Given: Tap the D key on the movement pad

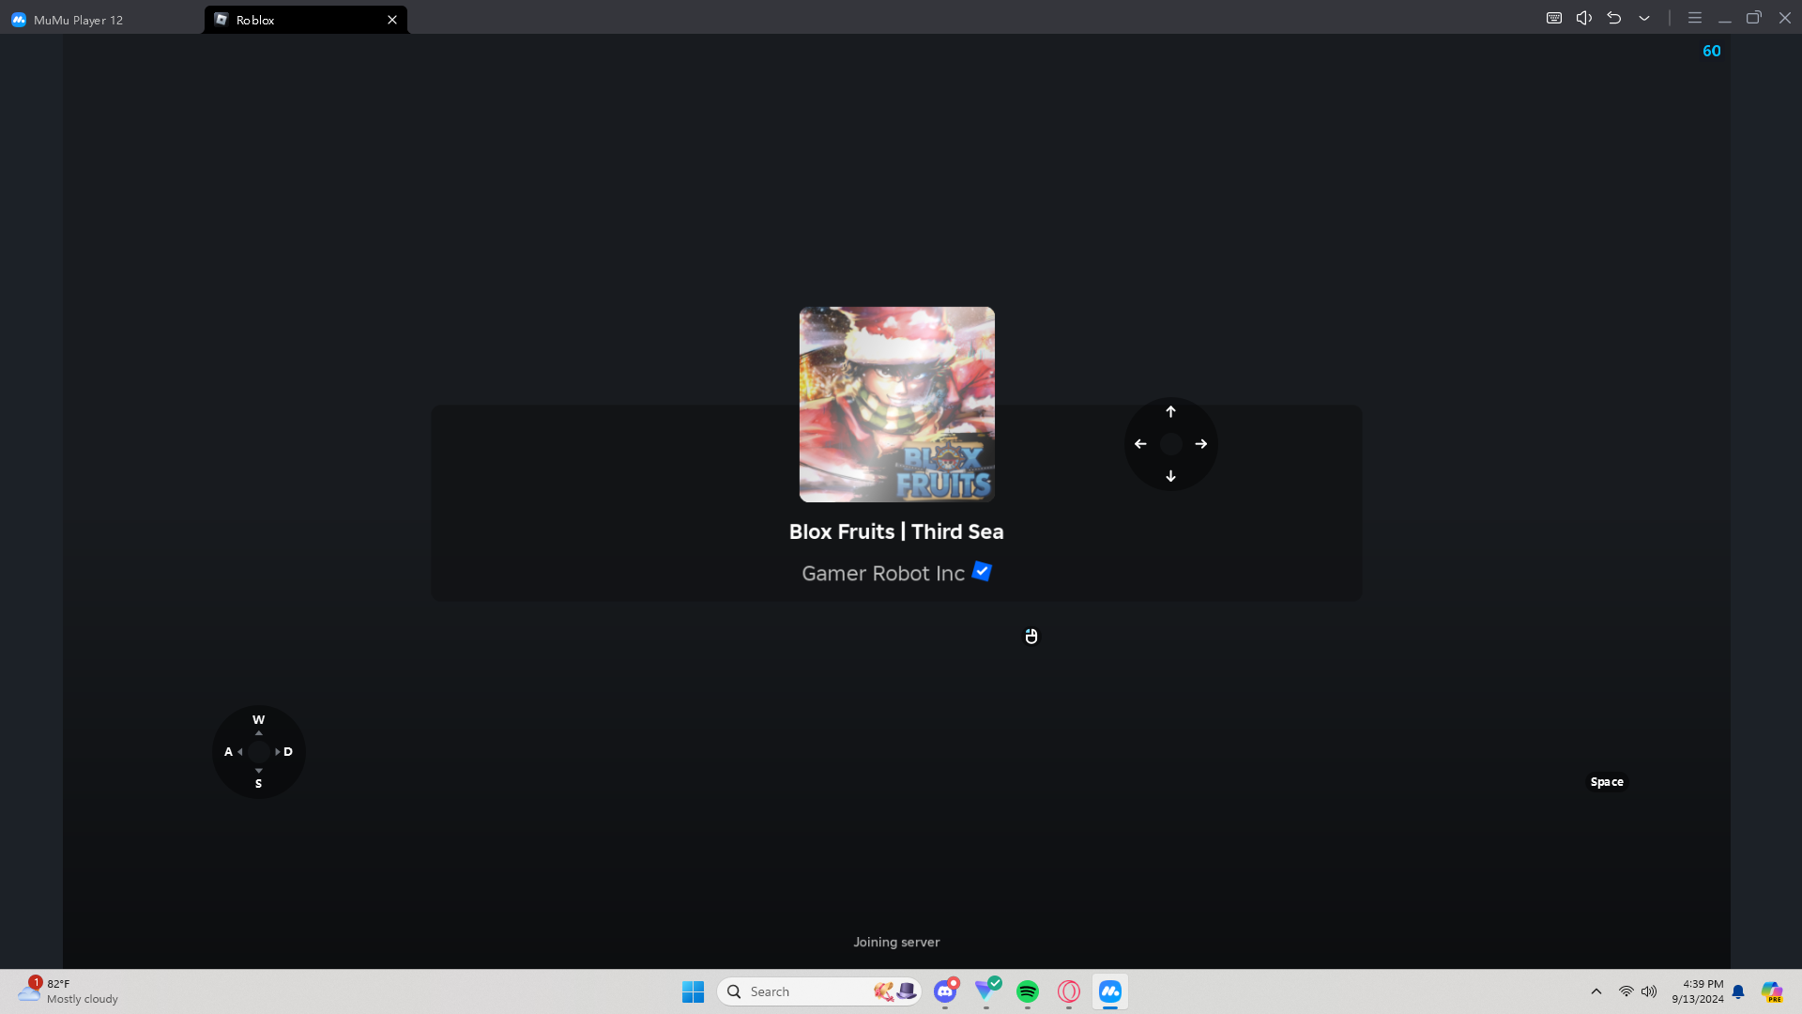Looking at the screenshot, I should point(288,752).
